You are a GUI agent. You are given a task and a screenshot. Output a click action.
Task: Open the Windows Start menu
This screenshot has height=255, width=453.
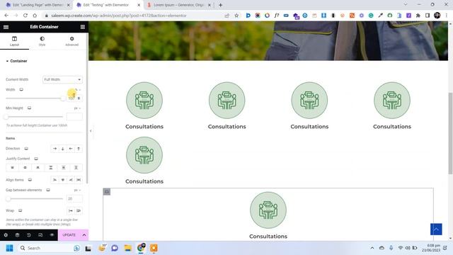tap(9, 248)
